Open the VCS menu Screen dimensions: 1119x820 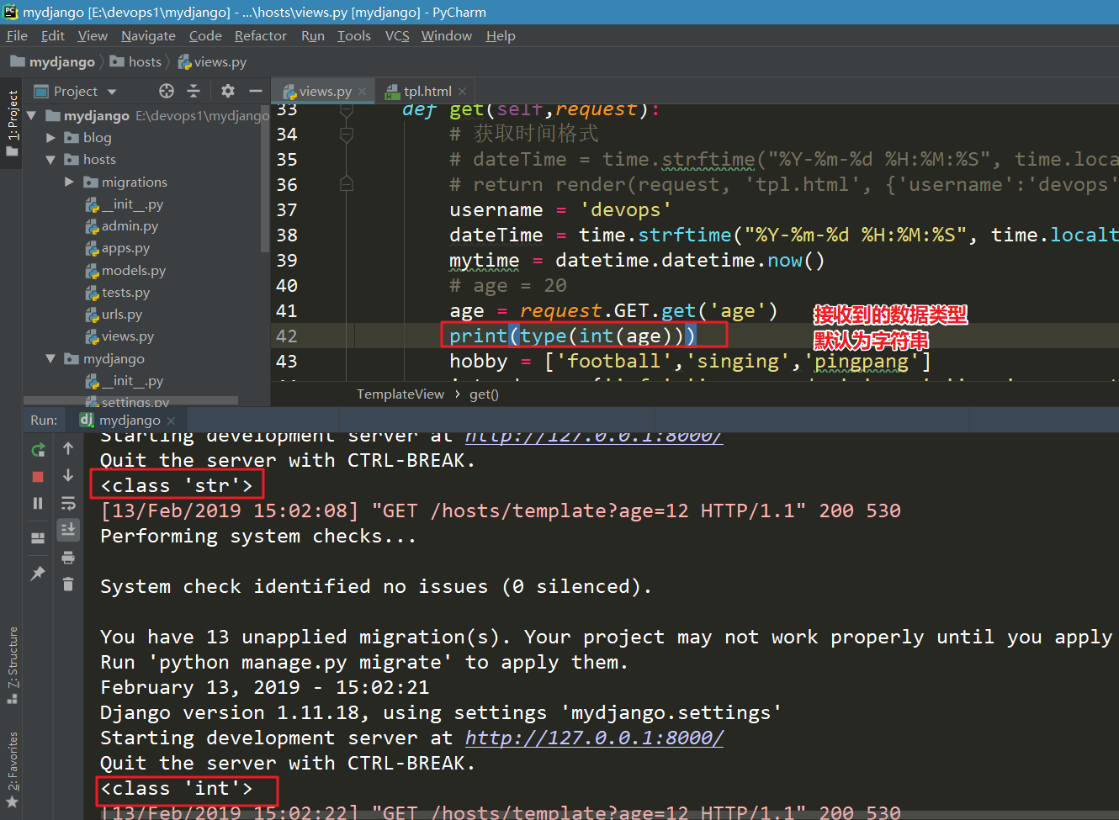(397, 35)
